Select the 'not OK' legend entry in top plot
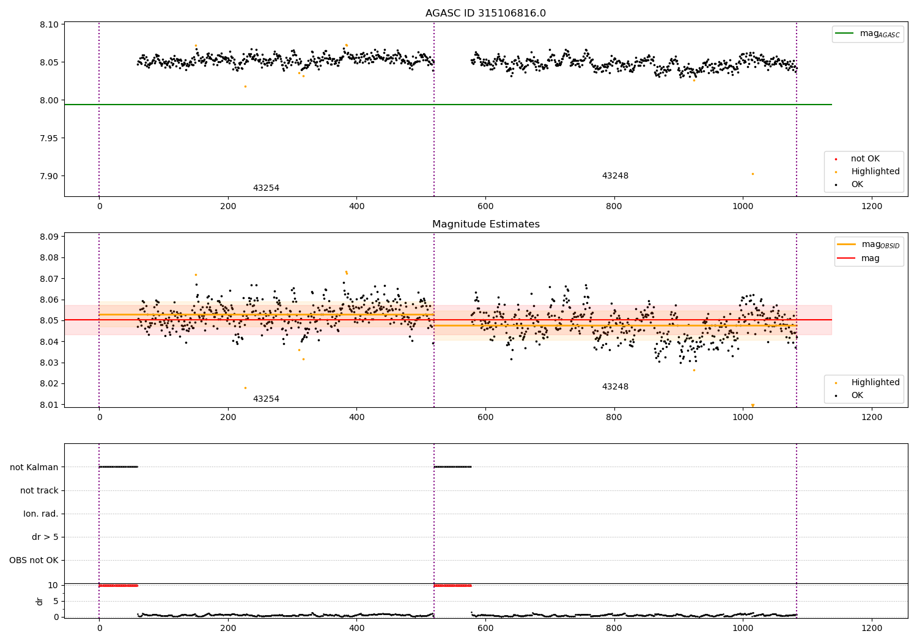 point(864,159)
